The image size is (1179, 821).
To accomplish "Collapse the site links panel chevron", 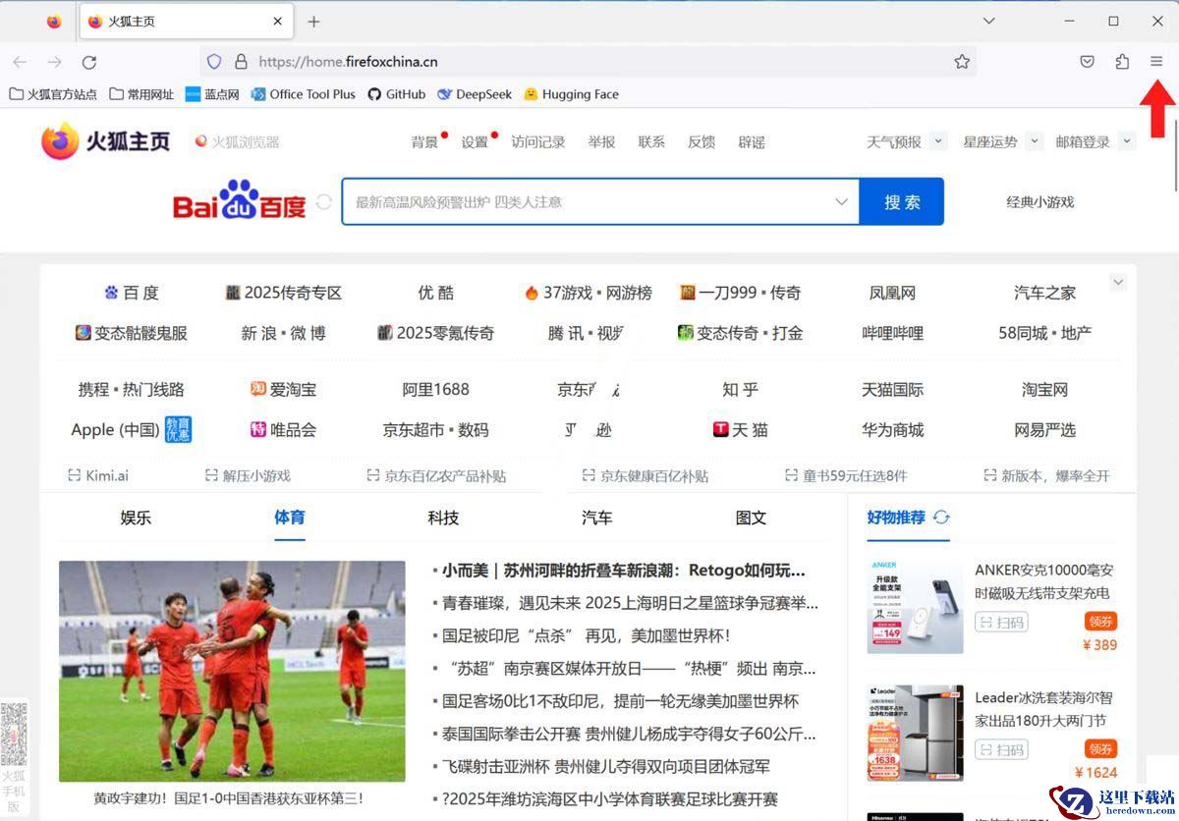I will [1118, 283].
